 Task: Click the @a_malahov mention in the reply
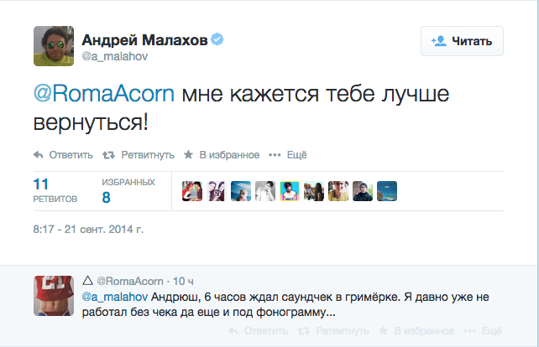(115, 297)
